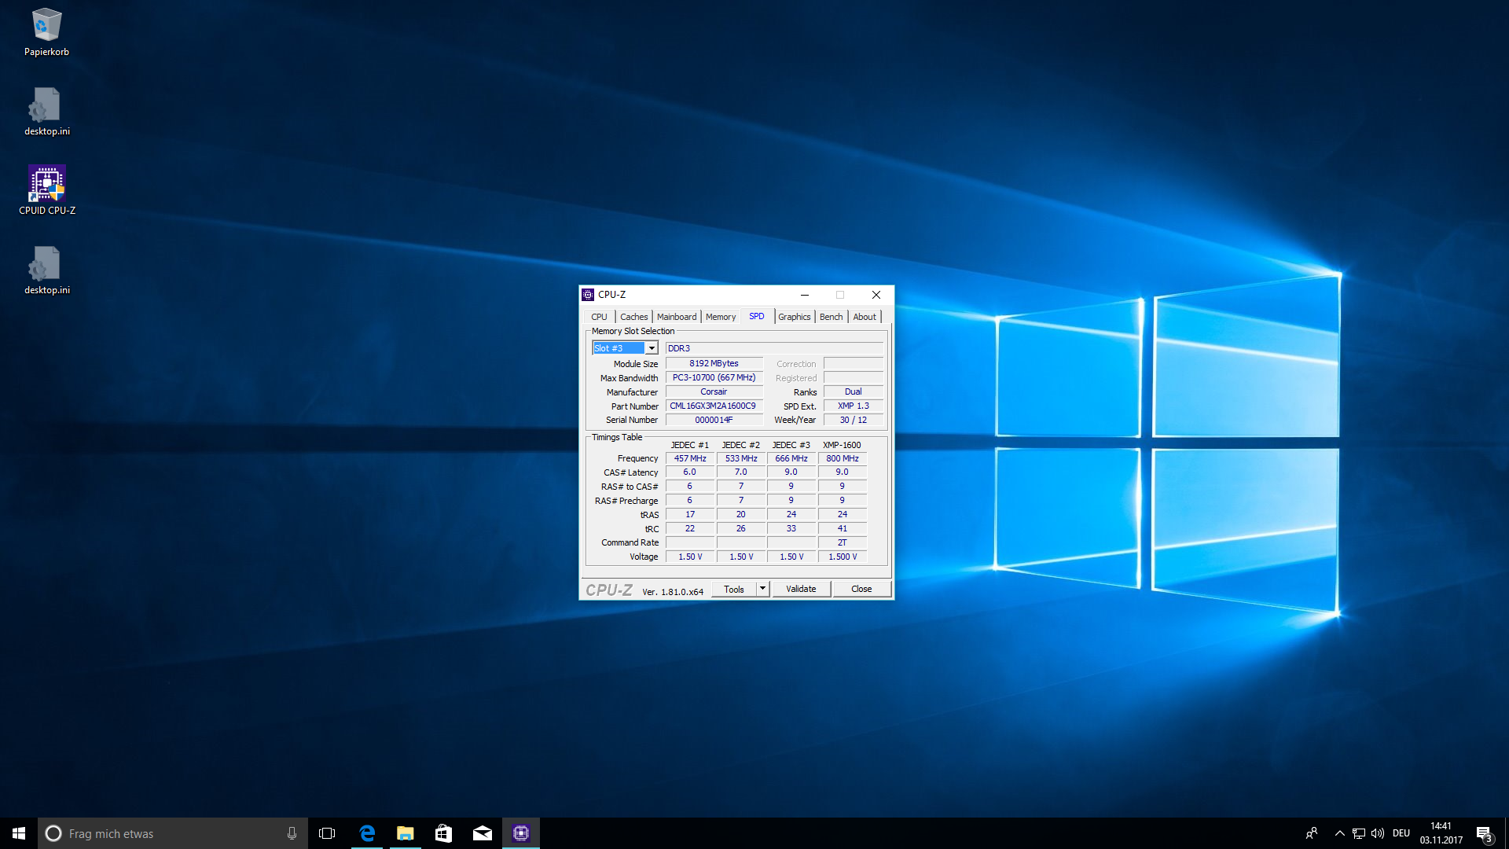Open the Task View taskbar button
The width and height of the screenshot is (1509, 849).
pyautogui.click(x=327, y=833)
